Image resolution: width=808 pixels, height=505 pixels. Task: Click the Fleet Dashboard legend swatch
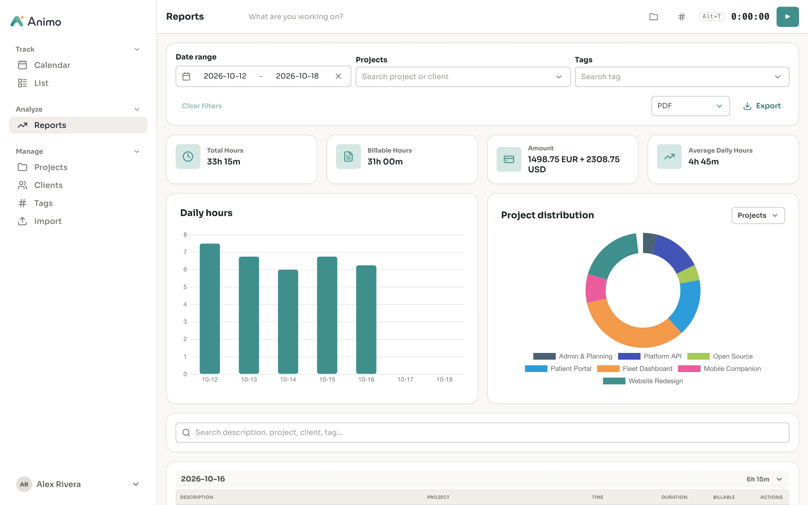[608, 369]
